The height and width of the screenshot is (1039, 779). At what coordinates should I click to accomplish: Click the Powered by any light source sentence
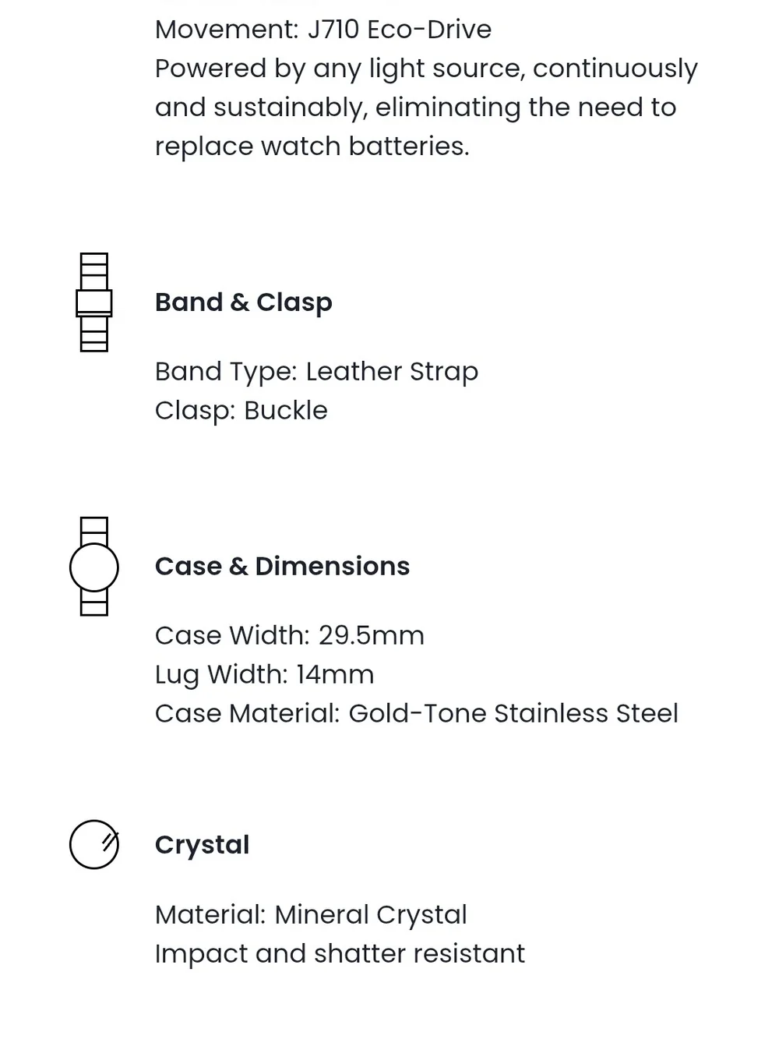tap(426, 108)
